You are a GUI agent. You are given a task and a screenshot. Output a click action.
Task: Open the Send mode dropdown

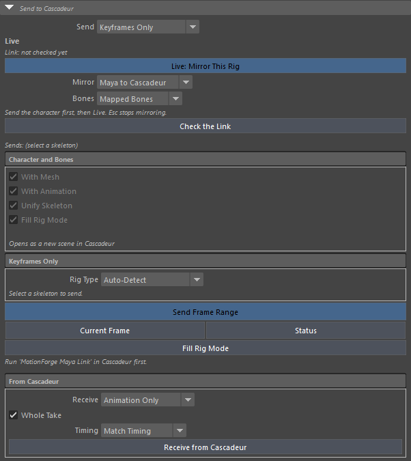(x=148, y=27)
